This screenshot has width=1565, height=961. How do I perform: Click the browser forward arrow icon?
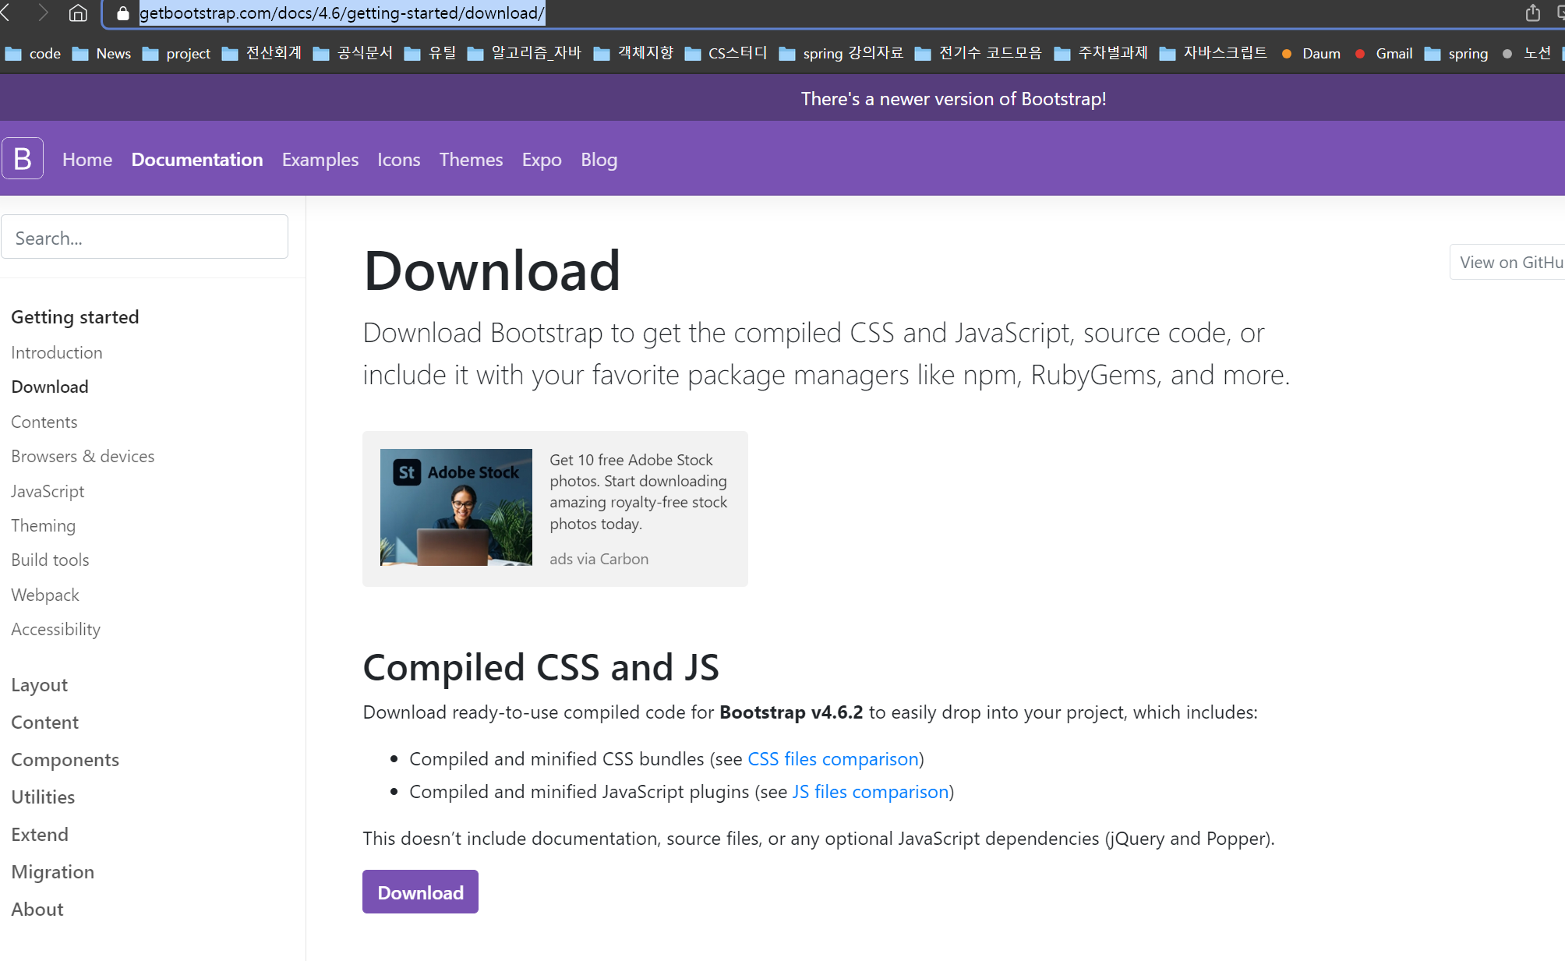pos(43,13)
